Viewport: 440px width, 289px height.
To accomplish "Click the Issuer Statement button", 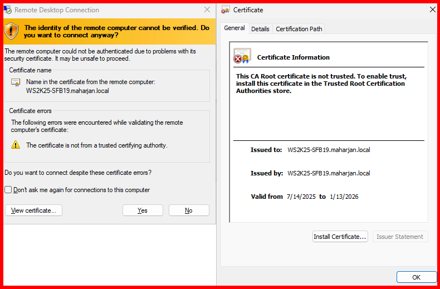I will 400,237.
